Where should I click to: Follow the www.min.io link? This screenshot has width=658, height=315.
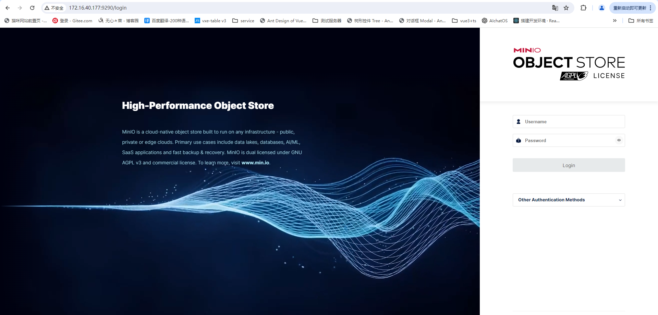(255, 163)
